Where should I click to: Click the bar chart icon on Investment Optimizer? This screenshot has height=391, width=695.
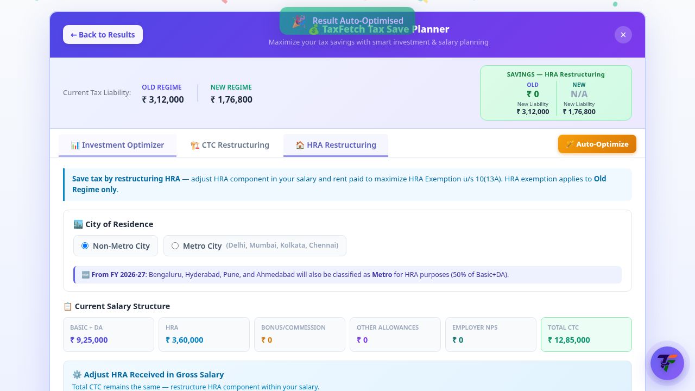pos(75,145)
